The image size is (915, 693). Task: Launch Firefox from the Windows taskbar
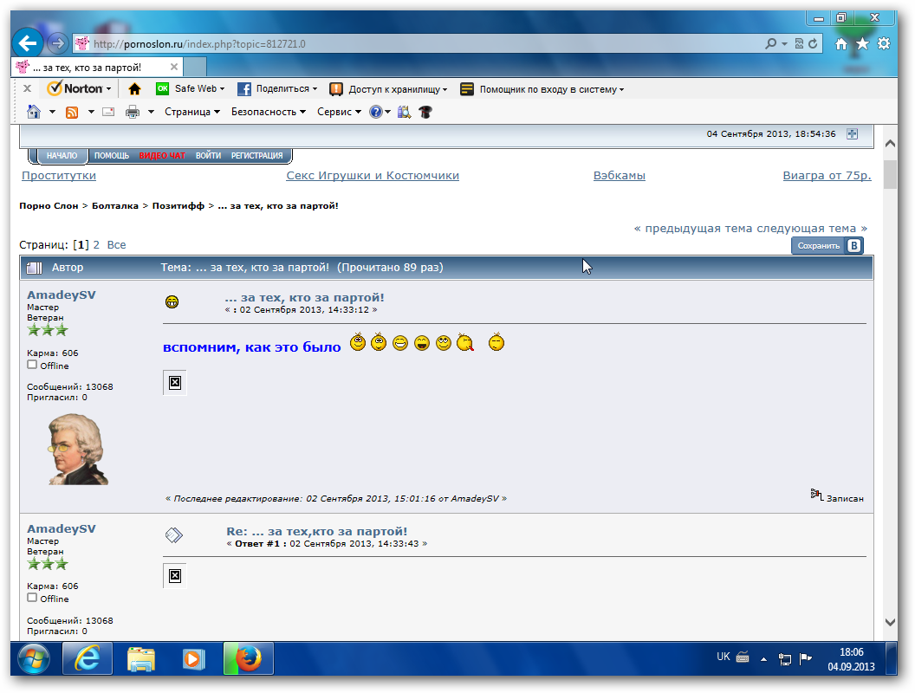pos(248,659)
